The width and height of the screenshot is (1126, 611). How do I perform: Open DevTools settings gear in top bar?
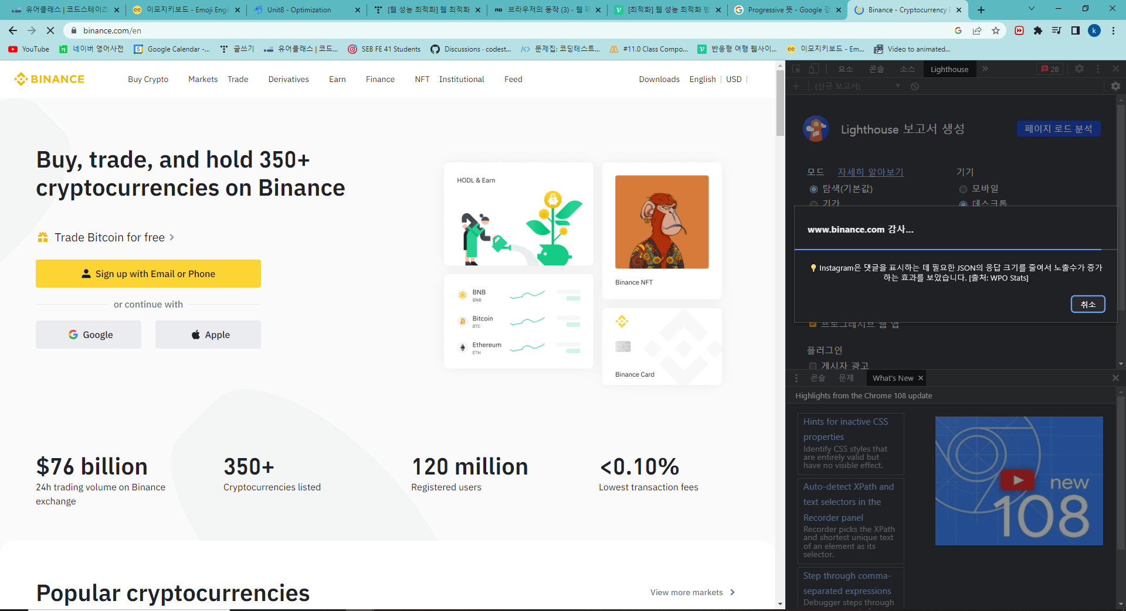(1079, 69)
